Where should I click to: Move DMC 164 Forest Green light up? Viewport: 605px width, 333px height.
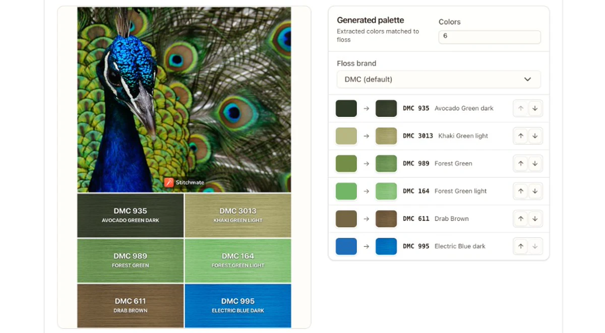521,191
